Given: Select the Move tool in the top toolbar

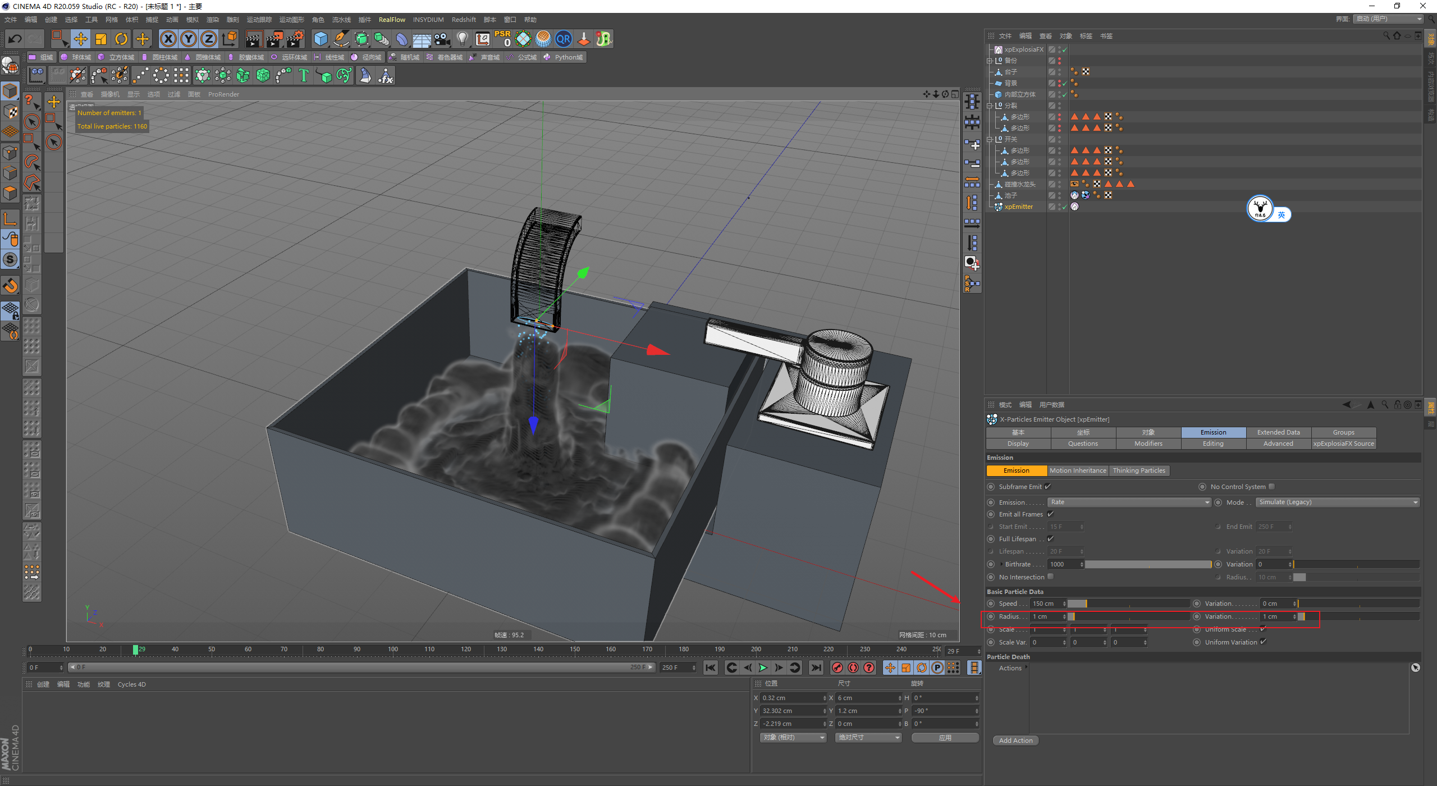Looking at the screenshot, I should pyautogui.click(x=80, y=39).
